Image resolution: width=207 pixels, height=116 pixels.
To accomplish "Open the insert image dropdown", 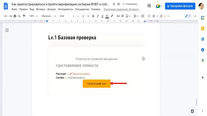I will point(128,16).
